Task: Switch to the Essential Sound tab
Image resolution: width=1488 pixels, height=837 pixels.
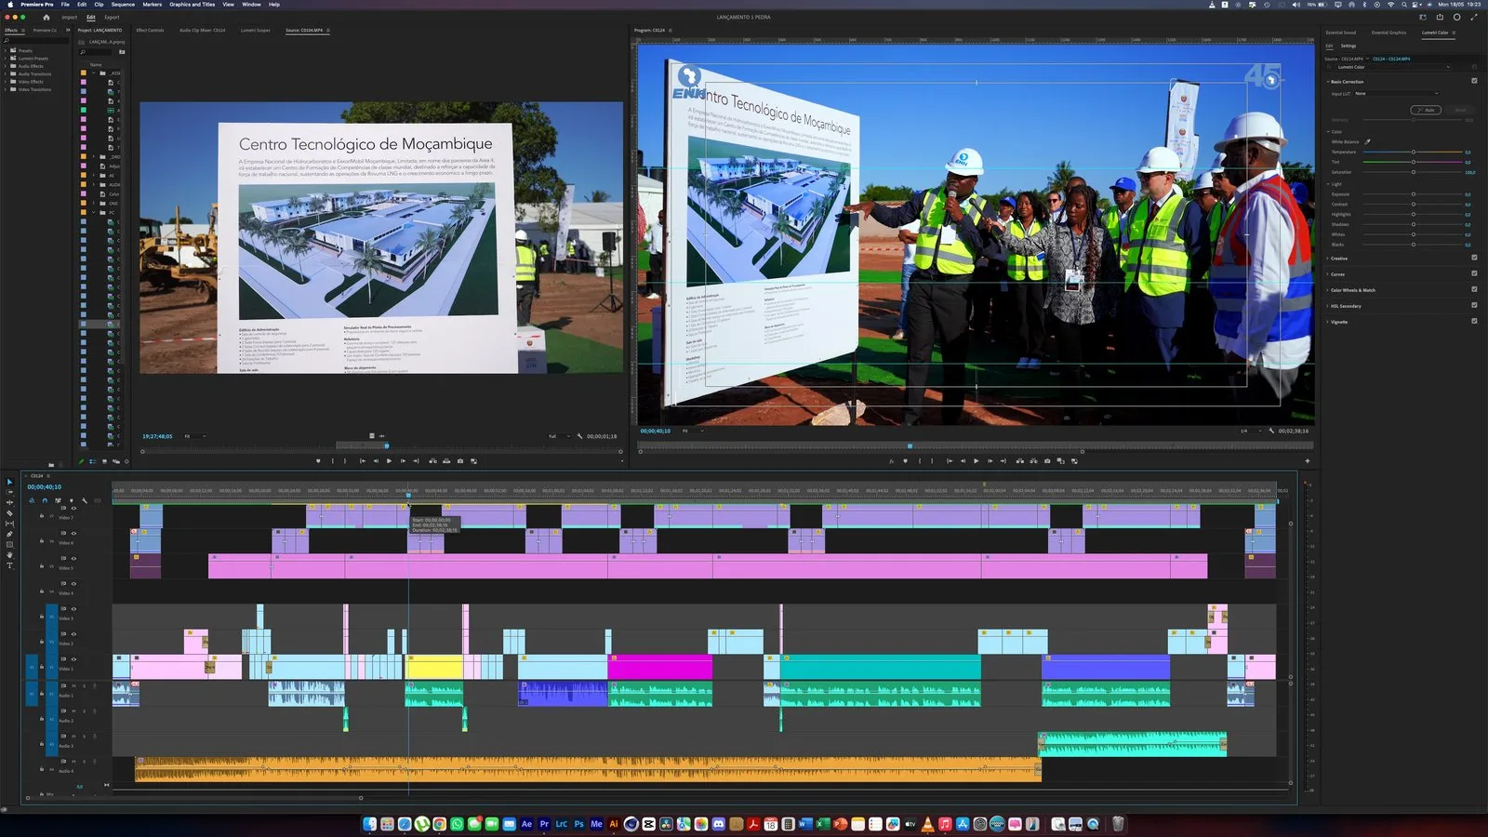Action: tap(1340, 33)
